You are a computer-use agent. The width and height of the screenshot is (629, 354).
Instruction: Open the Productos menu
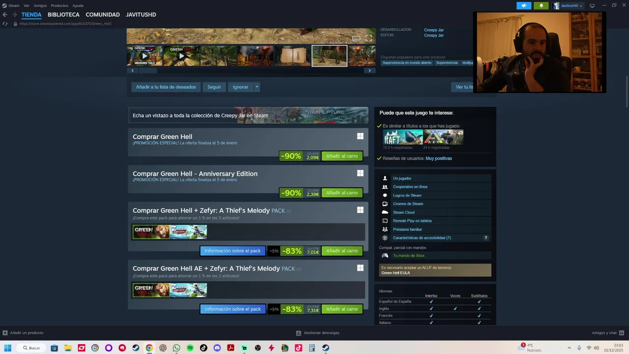pos(59,5)
